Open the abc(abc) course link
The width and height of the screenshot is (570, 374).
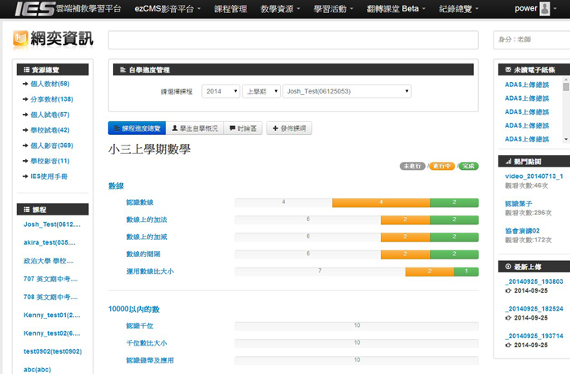tap(37, 370)
